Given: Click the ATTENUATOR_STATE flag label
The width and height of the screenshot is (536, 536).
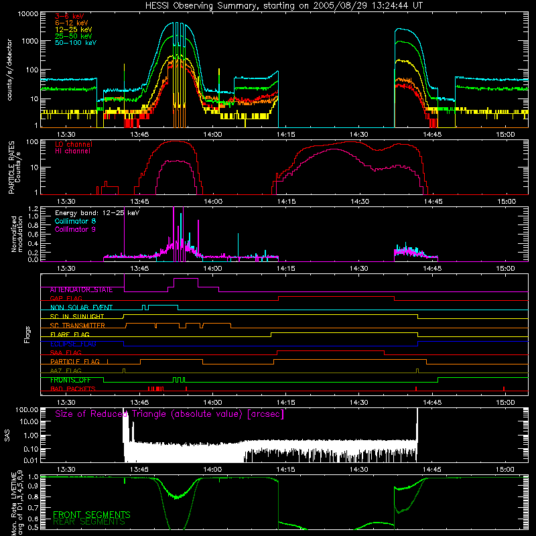Looking at the screenshot, I should click(x=81, y=290).
